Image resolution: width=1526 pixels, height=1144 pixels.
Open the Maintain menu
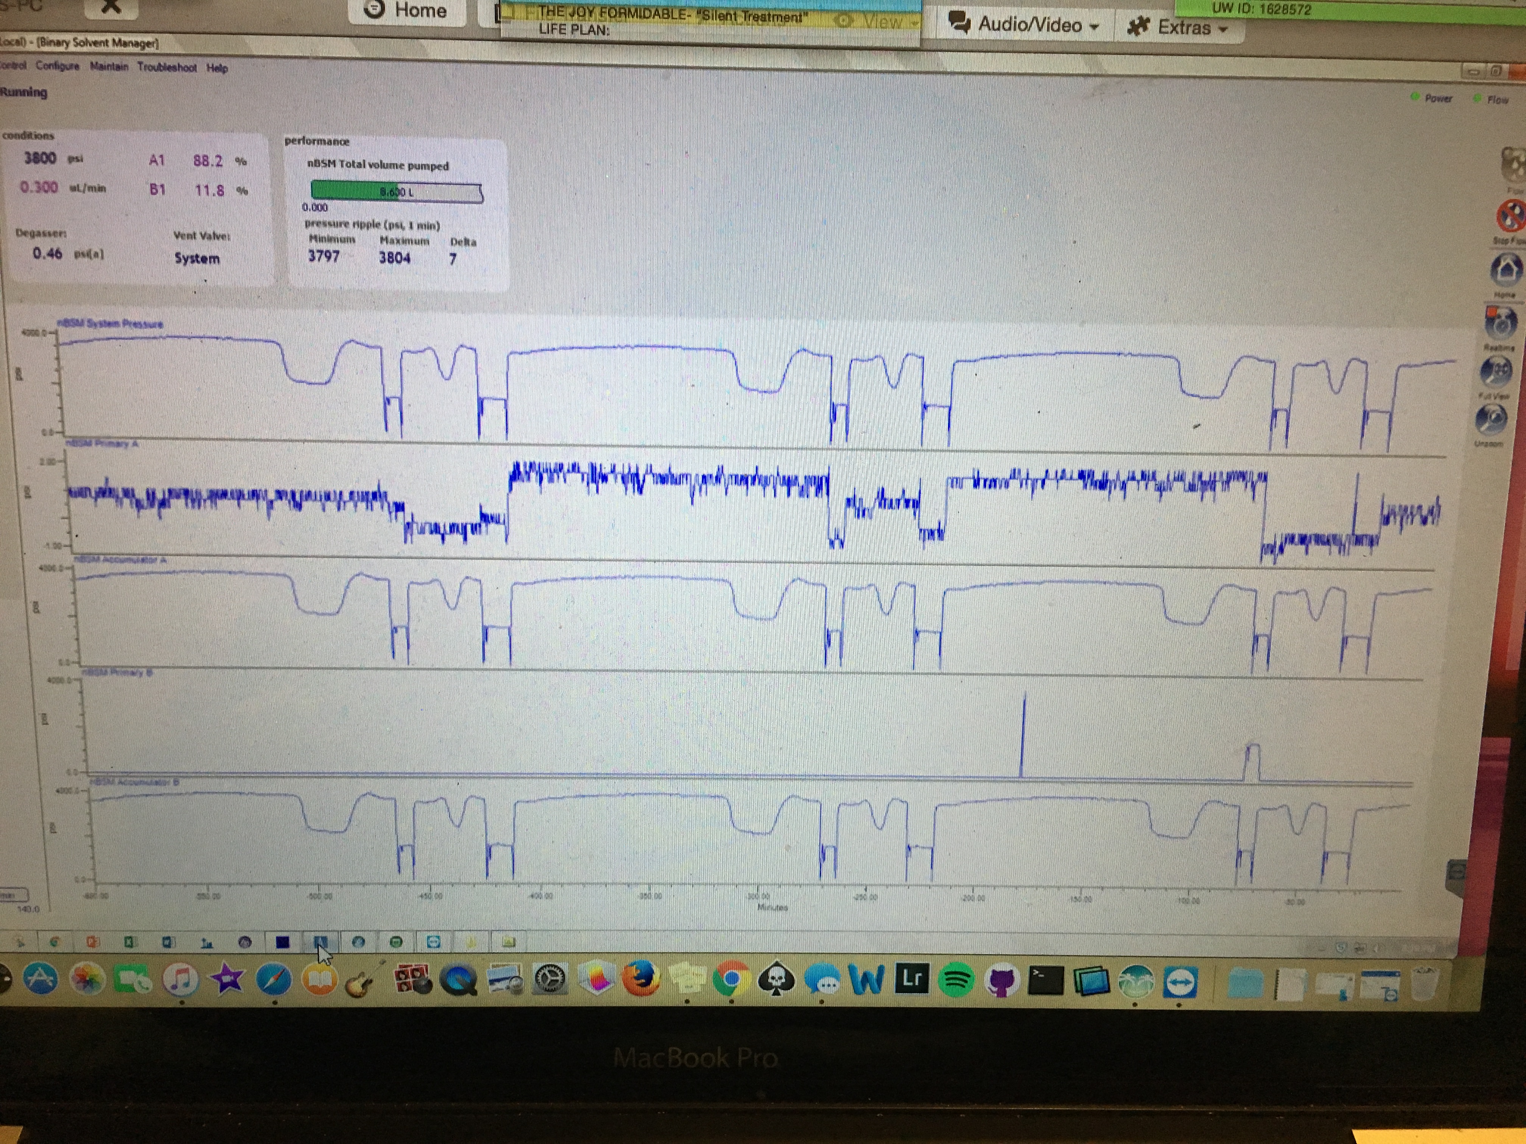point(108,66)
